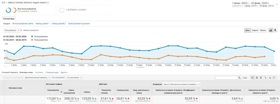The image size is (280, 104).
Task: Click the Сред. длительность сеанса column header
Action: click(x=141, y=91)
